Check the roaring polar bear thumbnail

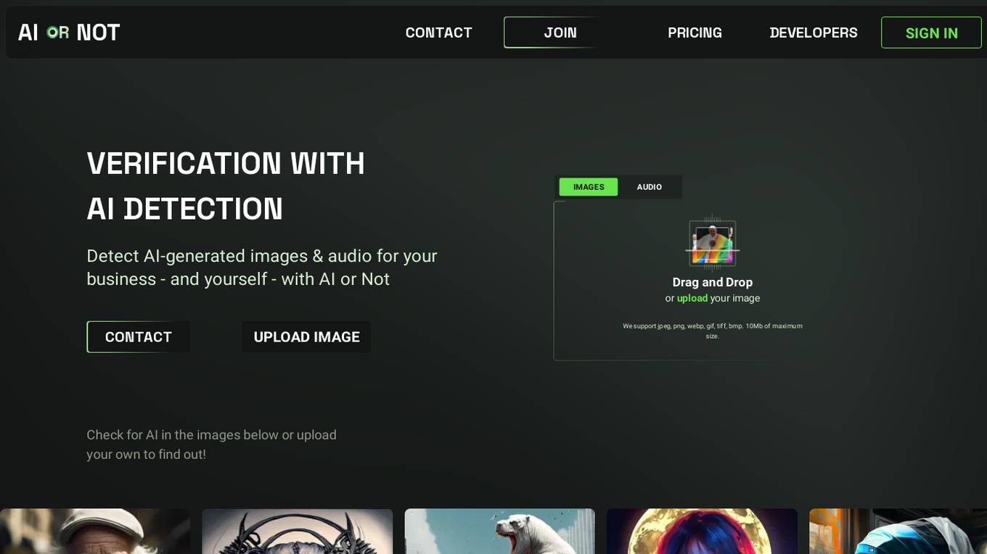point(500,532)
